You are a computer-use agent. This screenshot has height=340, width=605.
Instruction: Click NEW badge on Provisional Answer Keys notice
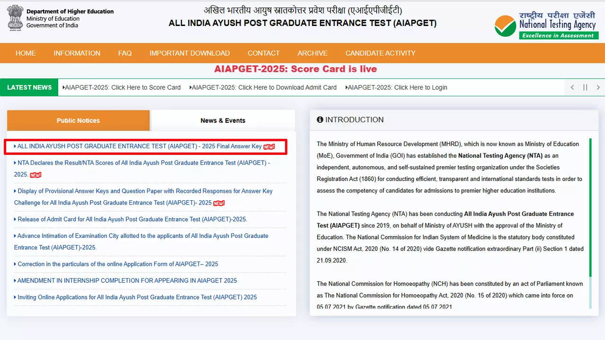[219, 203]
